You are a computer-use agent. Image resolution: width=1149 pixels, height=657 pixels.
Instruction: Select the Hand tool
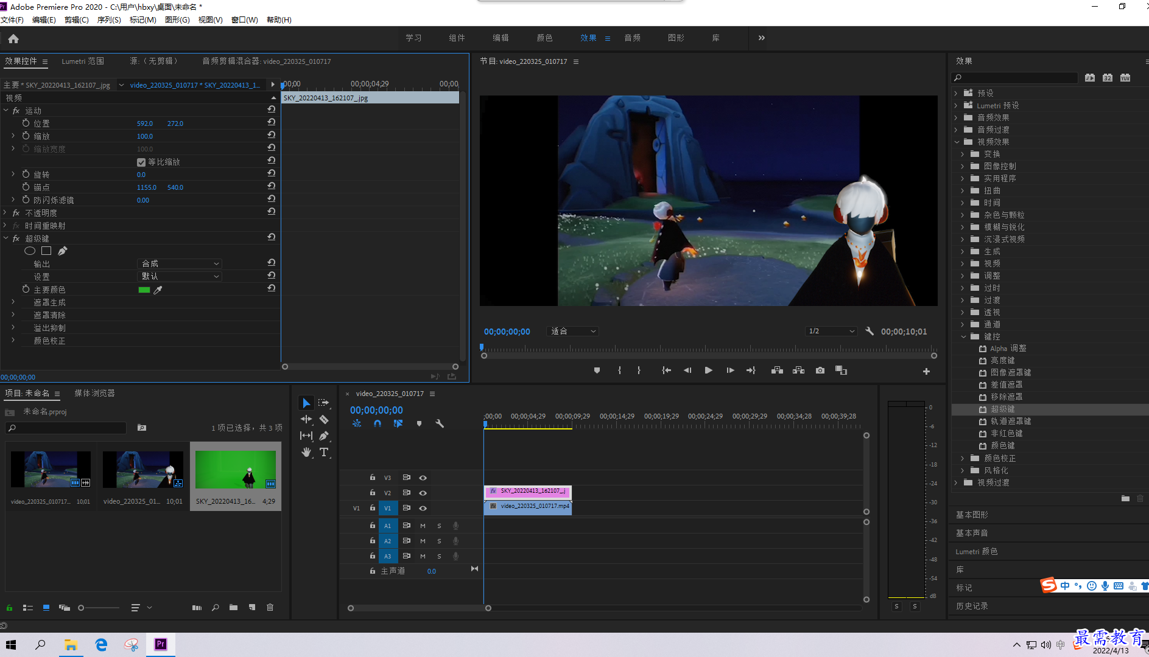[x=306, y=452]
